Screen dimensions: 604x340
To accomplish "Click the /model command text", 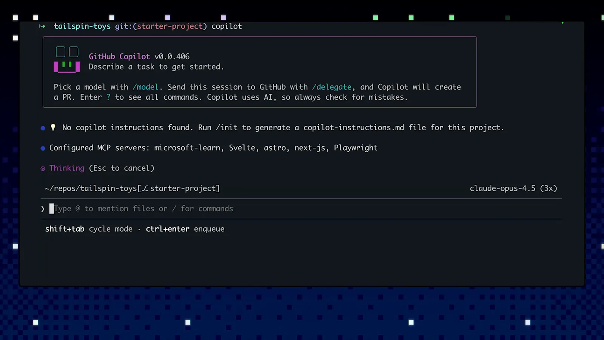I will point(145,87).
